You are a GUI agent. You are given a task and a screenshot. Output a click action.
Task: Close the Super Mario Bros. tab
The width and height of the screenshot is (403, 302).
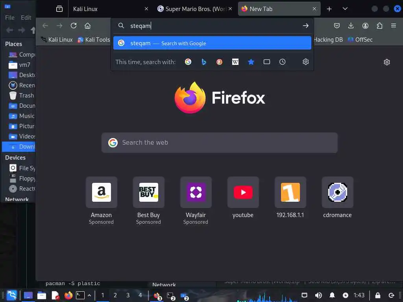click(230, 9)
